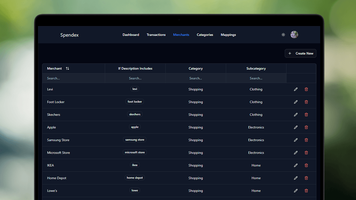356x200 pixels.
Task: Edit the Apple merchant entry
Action: (x=296, y=127)
